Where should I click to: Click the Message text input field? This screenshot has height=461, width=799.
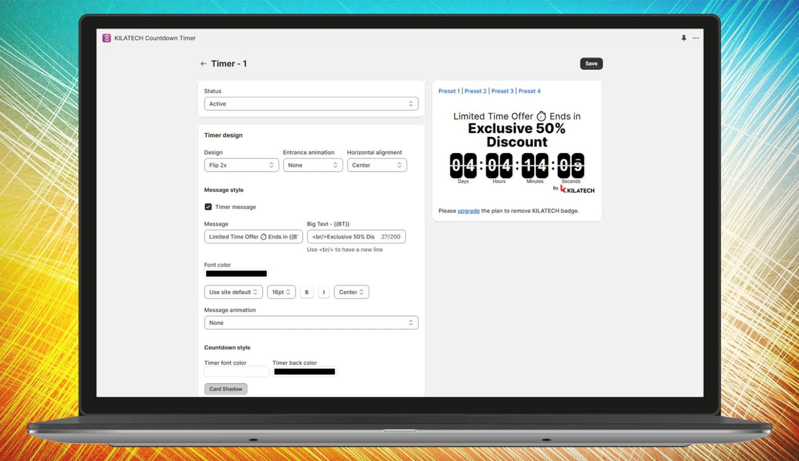(x=253, y=236)
